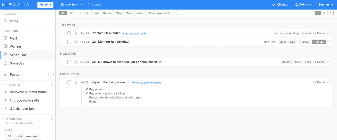Viewport: 337px width, 140px height.
Task: Filter by time stopwatch icon
Action: [x=80, y=13]
